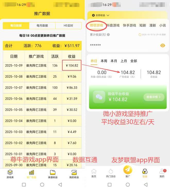Tap the yellow 推广 paper plane icon
The height and width of the screenshot is (189, 170).
point(128,170)
